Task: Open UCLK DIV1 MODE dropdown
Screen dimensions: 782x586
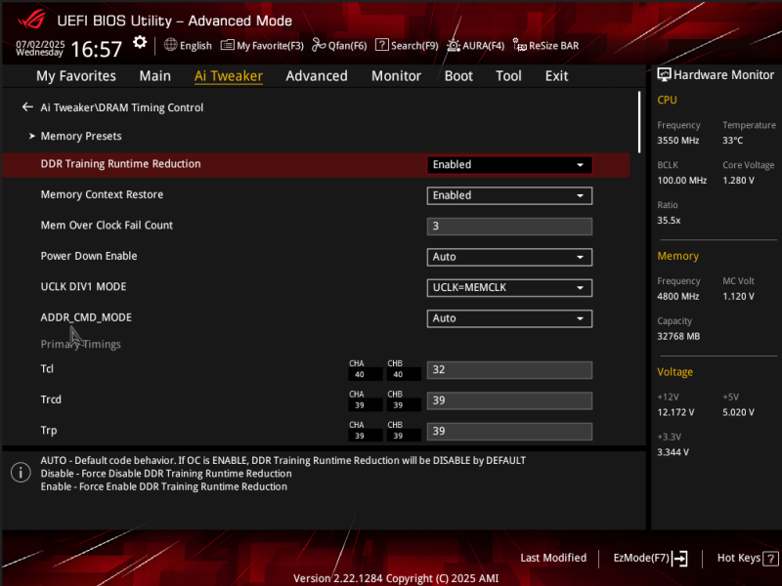Action: pos(509,288)
